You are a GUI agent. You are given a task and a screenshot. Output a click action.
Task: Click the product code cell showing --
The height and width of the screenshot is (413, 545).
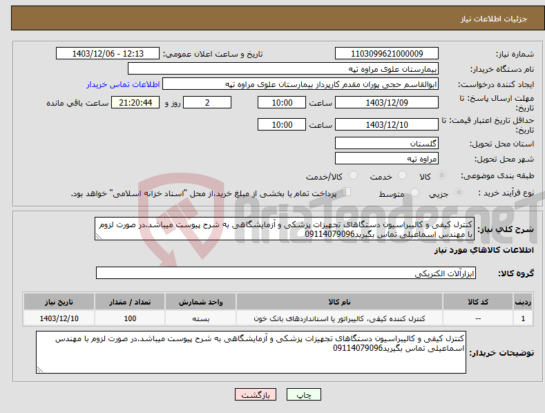(x=478, y=318)
